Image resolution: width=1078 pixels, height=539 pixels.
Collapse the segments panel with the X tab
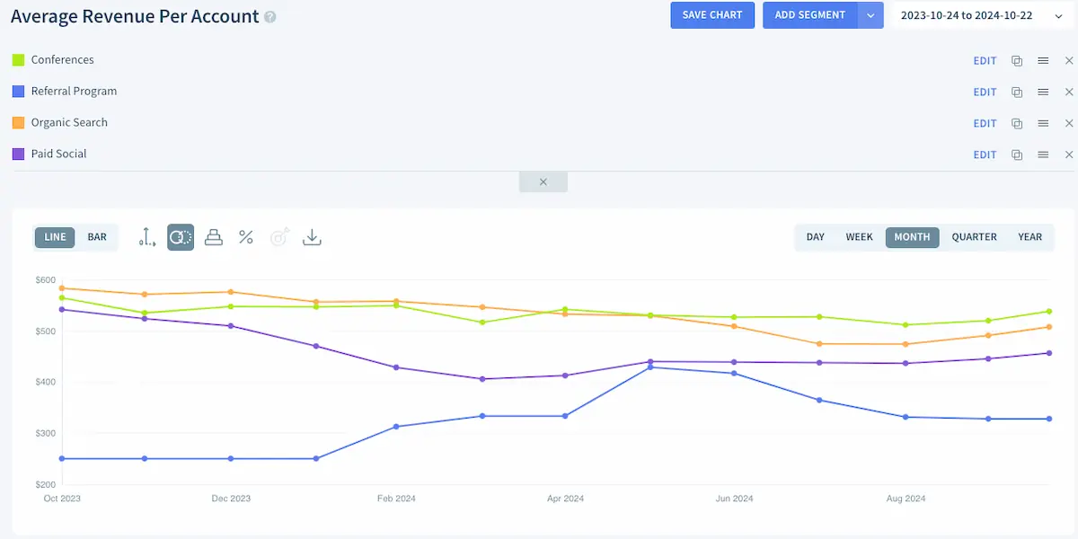click(x=543, y=181)
